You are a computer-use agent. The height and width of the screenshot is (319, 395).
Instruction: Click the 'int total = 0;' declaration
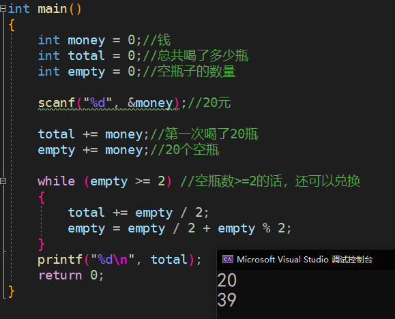click(x=89, y=56)
